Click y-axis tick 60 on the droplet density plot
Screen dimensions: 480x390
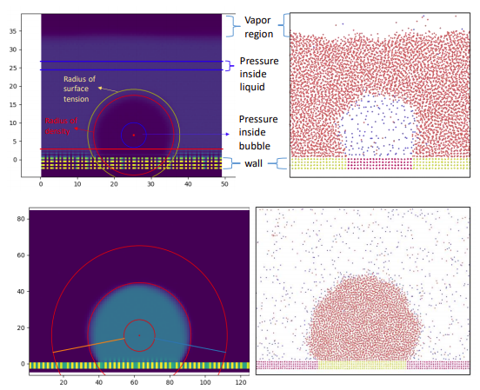[x=21, y=255]
